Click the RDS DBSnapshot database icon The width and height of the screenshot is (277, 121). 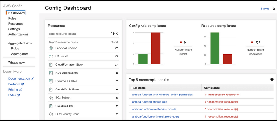tap(51, 73)
